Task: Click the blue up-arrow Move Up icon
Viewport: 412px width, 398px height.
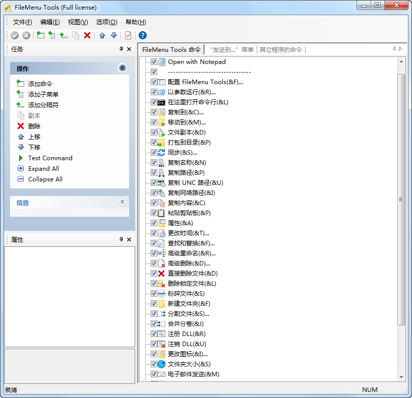Action: (x=101, y=35)
